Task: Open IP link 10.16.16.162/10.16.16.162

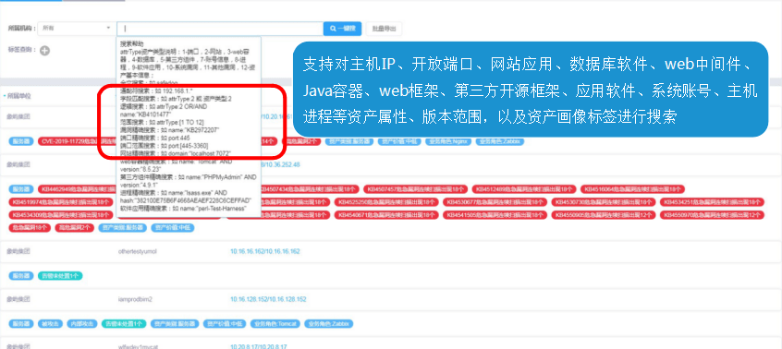Action: click(264, 251)
